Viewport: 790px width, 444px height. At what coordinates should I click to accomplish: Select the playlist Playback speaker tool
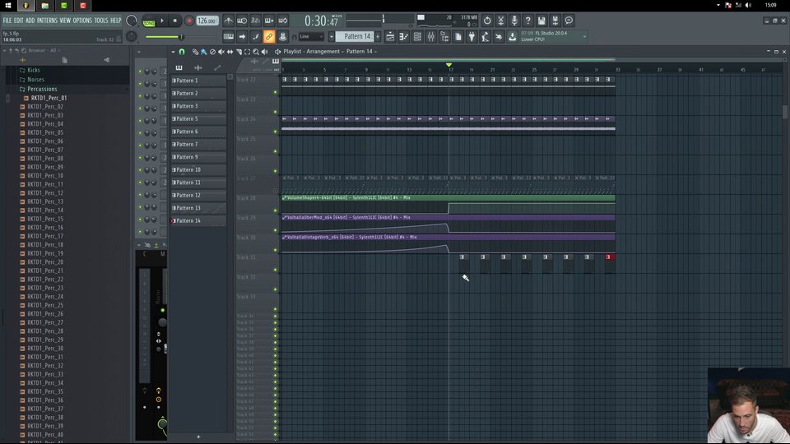coord(264,51)
